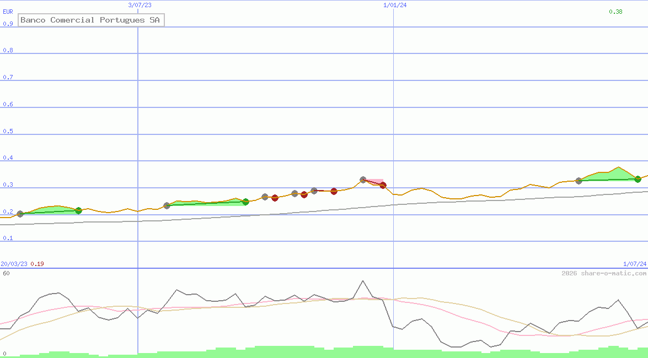This screenshot has height=358, width=648.
Task: Click the 60 oscillator scale label
Action: [6, 273]
